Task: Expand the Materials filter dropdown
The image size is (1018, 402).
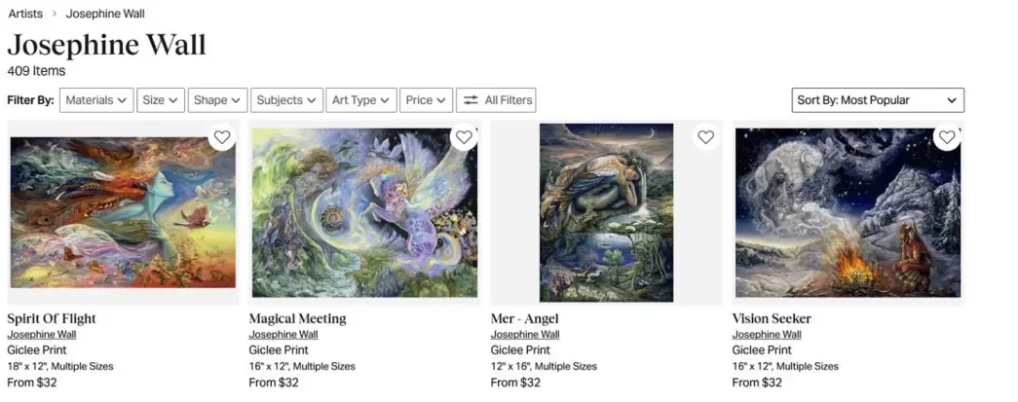Action: point(96,100)
